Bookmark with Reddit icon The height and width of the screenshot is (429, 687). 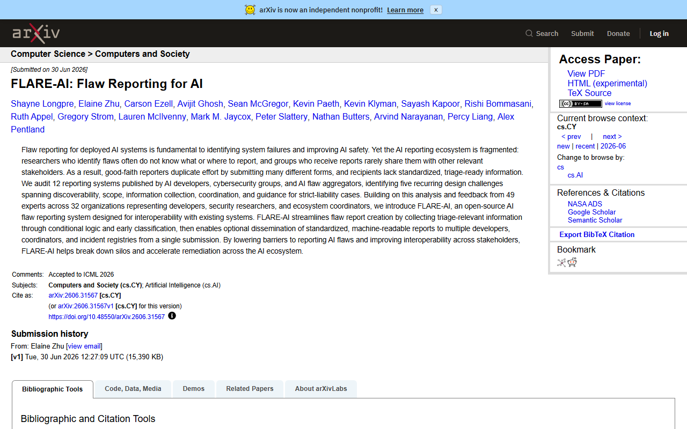pyautogui.click(x=572, y=262)
